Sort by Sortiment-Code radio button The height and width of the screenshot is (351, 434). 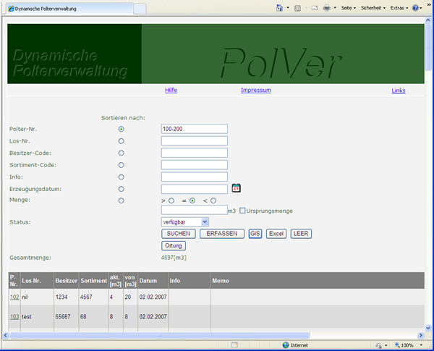122,165
